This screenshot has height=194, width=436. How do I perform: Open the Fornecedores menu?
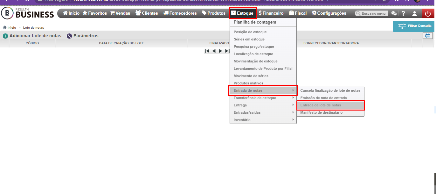tap(180, 13)
